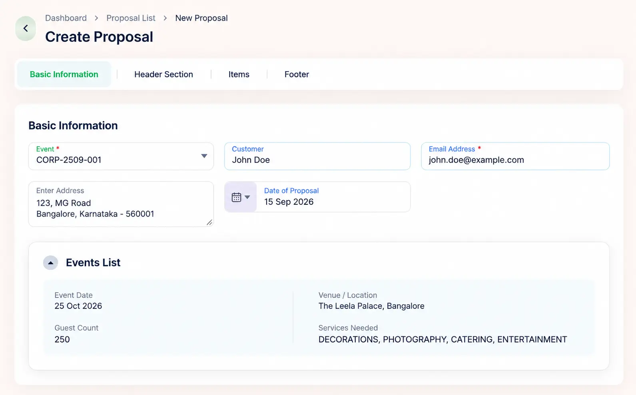This screenshot has height=395, width=636.
Task: Click the Events List heading
Action: click(93, 263)
